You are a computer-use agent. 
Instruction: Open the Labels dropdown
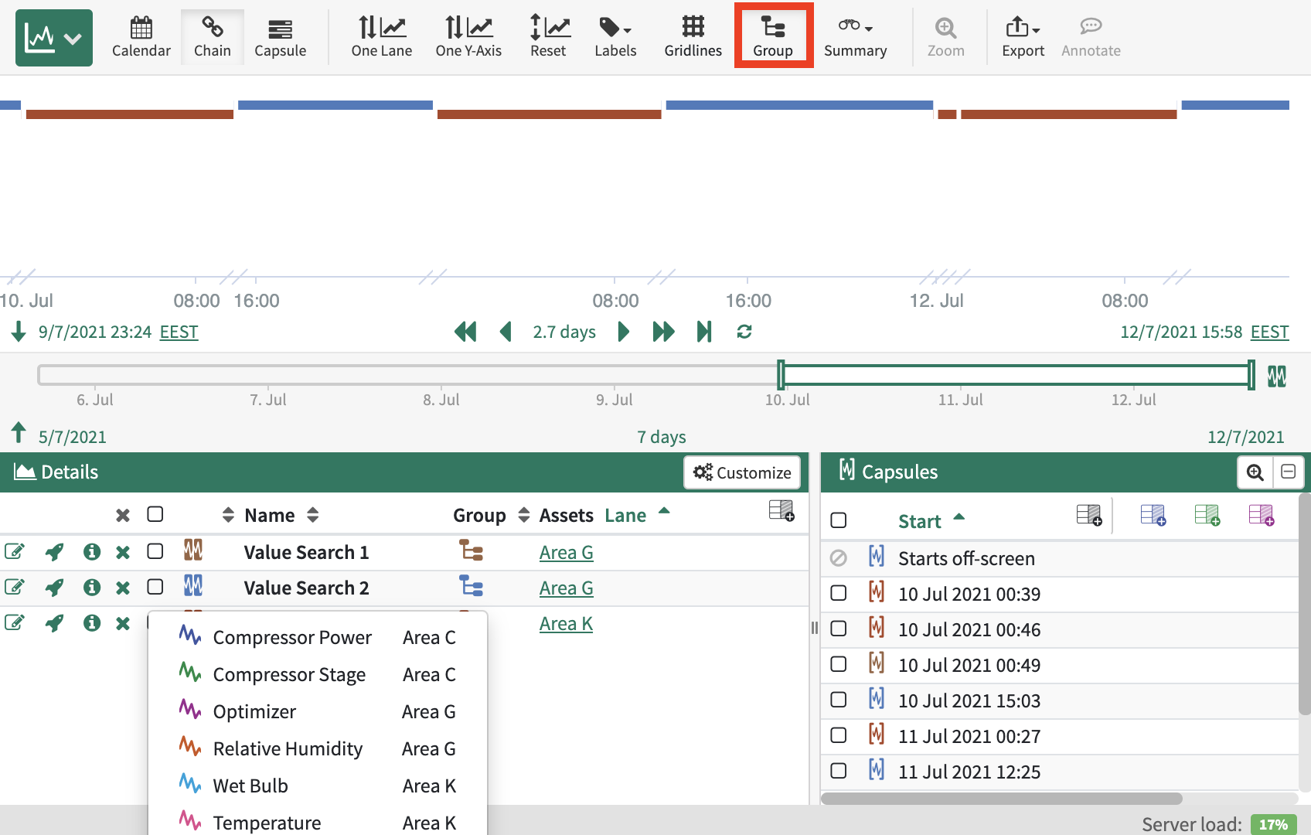(x=615, y=37)
